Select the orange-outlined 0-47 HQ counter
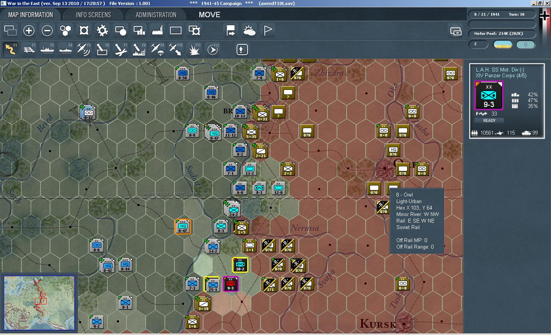Image resolution: width=551 pixels, height=335 pixels. (x=183, y=226)
